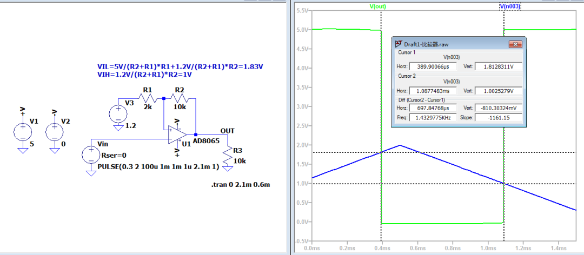Click the V(n003) trace label
Screen dimensions: 584x255
tap(510, 6)
